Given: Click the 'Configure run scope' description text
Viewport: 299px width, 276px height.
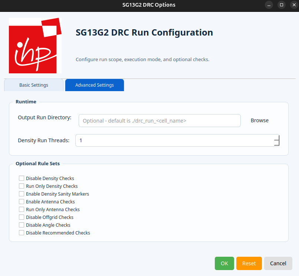Looking at the screenshot, I should [142, 60].
